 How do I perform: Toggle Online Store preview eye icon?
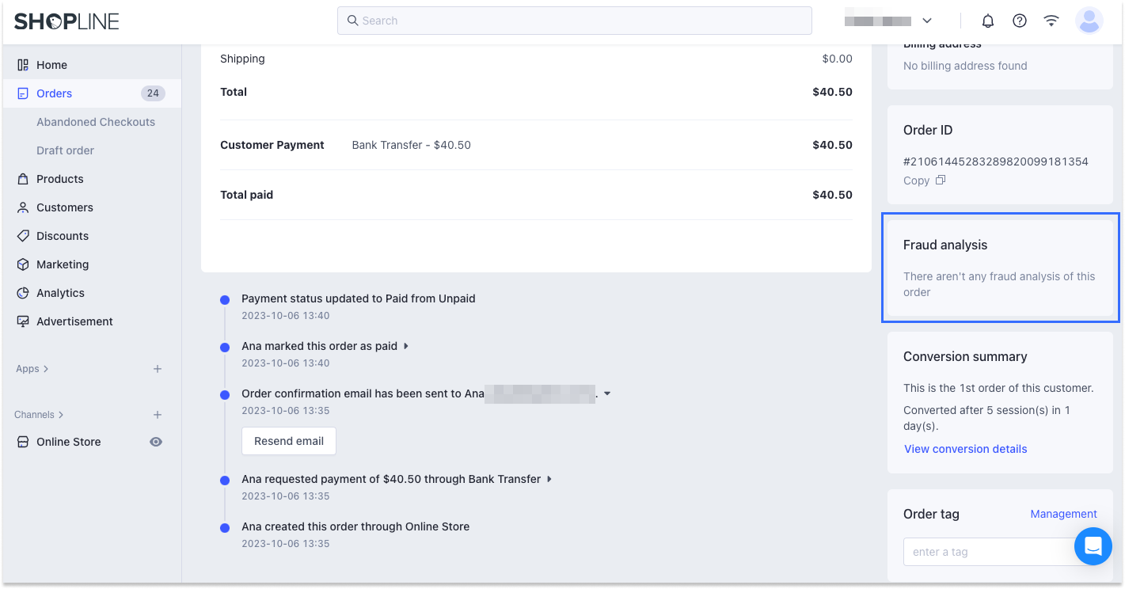click(156, 442)
